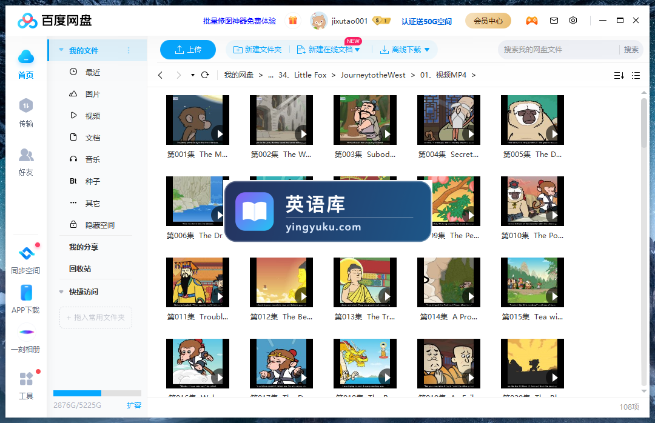Click the 拖入常用文件夹 box
Screen dimensions: 655x423
96,318
